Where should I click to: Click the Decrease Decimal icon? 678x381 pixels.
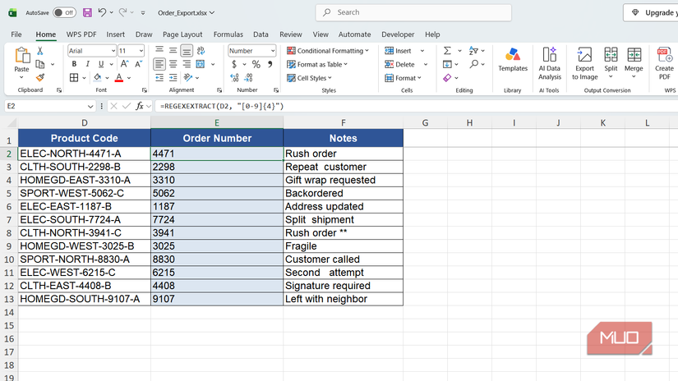point(248,78)
